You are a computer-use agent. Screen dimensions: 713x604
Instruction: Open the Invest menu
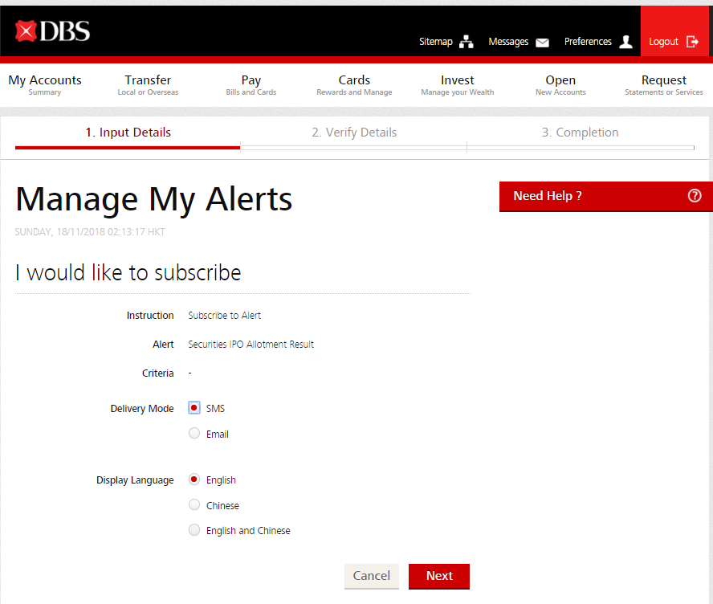coord(458,84)
